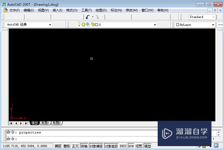
Task: Toggle 线宽 lineweight display button
Action: click(x=139, y=146)
